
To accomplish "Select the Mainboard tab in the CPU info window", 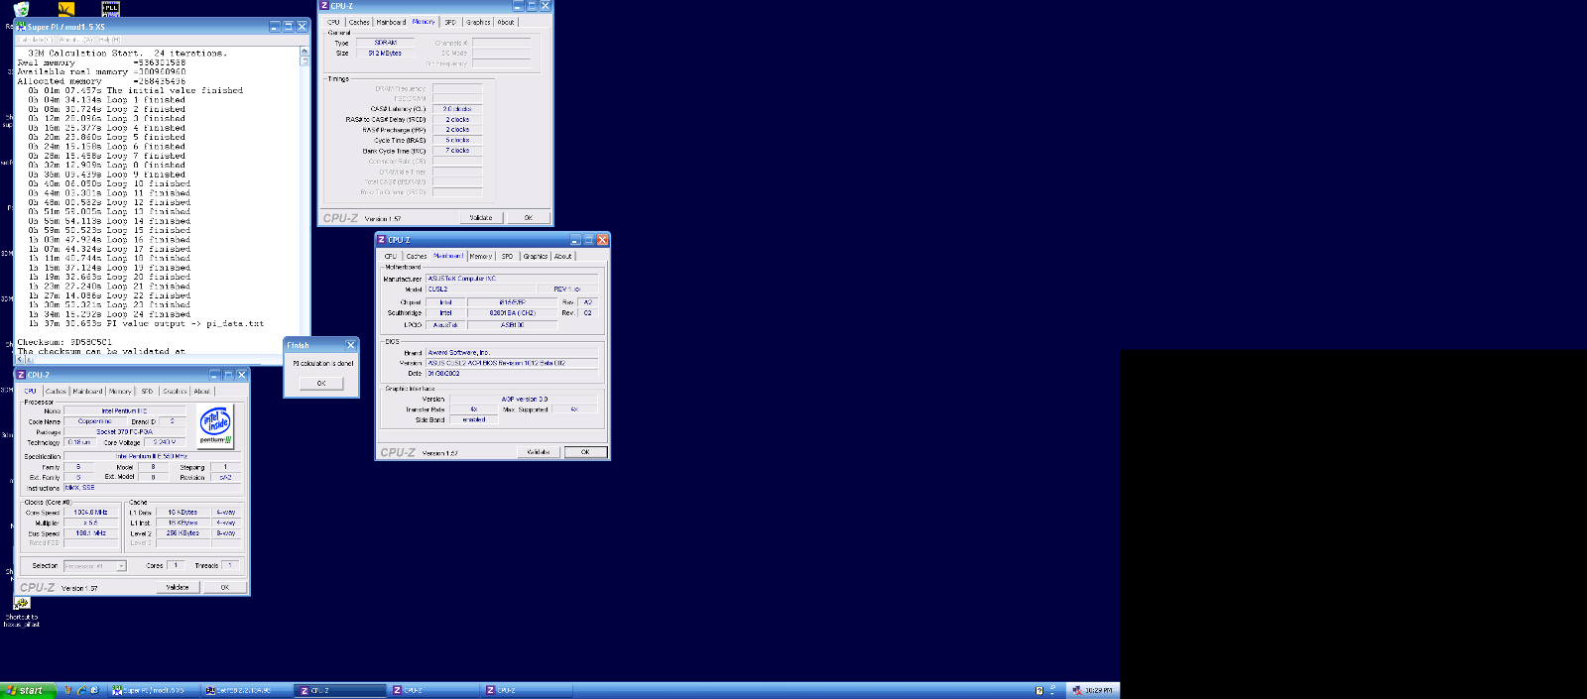I will (x=87, y=391).
